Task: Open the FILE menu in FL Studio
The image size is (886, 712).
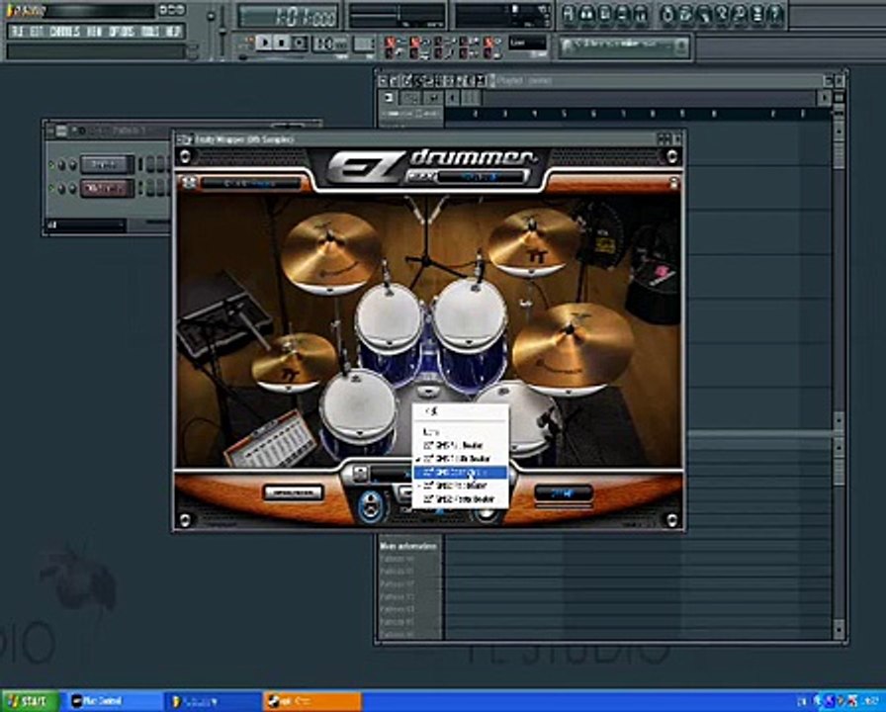Action: tap(17, 32)
